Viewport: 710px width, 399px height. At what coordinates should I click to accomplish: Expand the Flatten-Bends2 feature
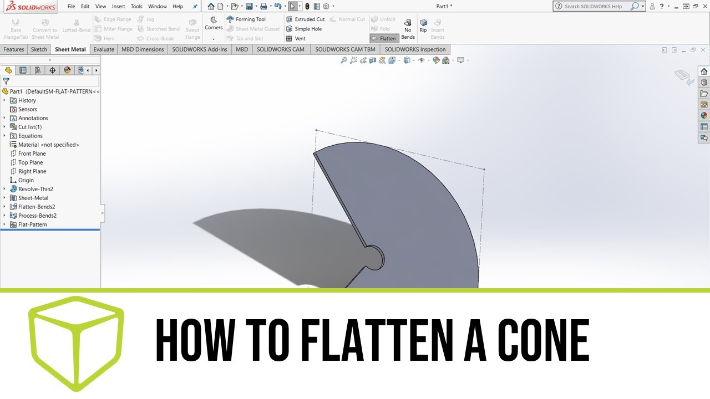coord(4,207)
